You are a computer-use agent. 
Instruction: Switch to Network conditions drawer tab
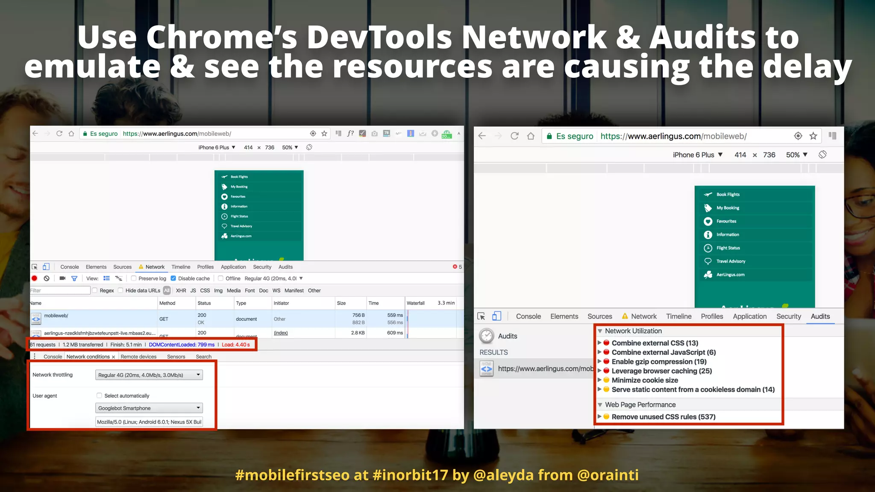88,357
